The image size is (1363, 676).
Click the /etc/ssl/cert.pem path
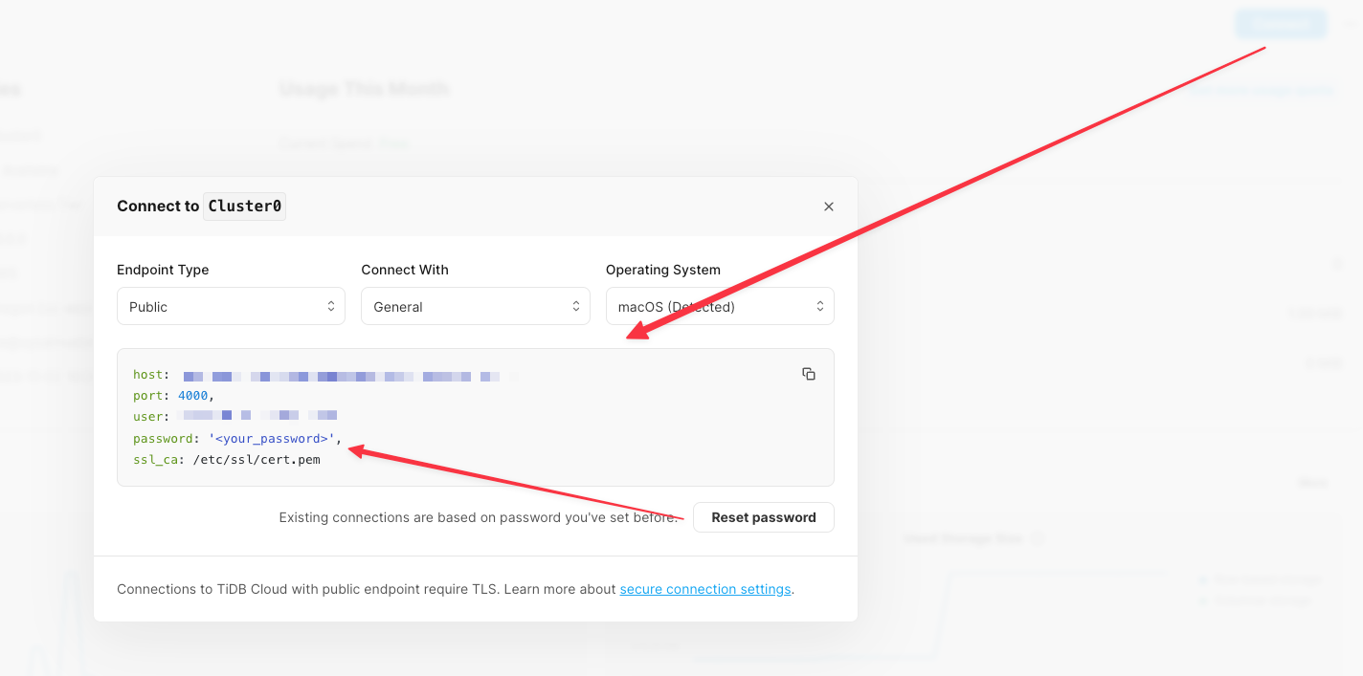coord(257,460)
